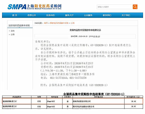
Task: Click the highlighted 西南药业 table row
Action: tap(72, 101)
